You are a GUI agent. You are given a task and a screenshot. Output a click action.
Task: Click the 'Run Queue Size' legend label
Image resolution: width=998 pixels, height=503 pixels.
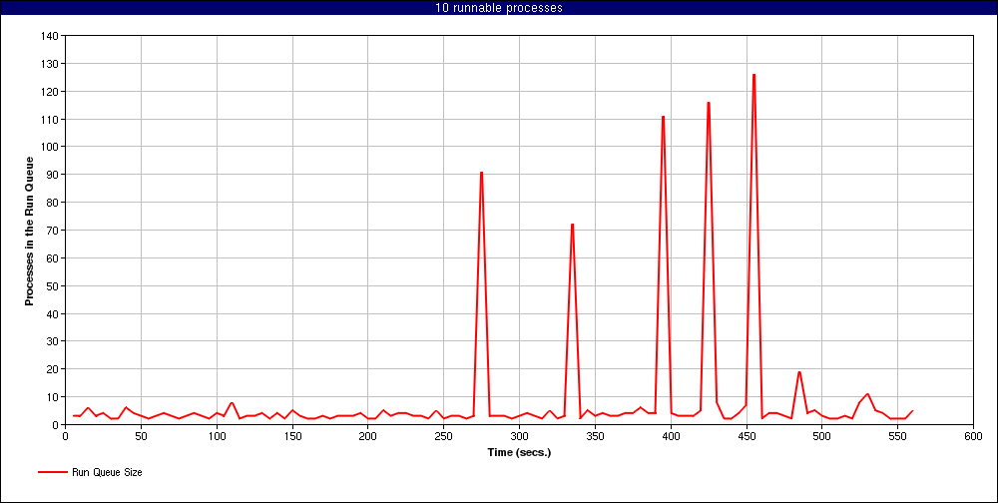(x=107, y=472)
